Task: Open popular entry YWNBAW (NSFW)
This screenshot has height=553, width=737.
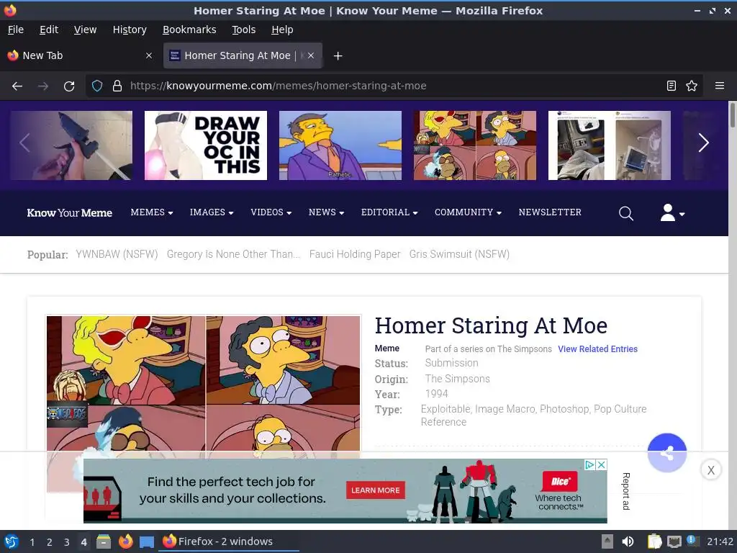Action: 117,254
